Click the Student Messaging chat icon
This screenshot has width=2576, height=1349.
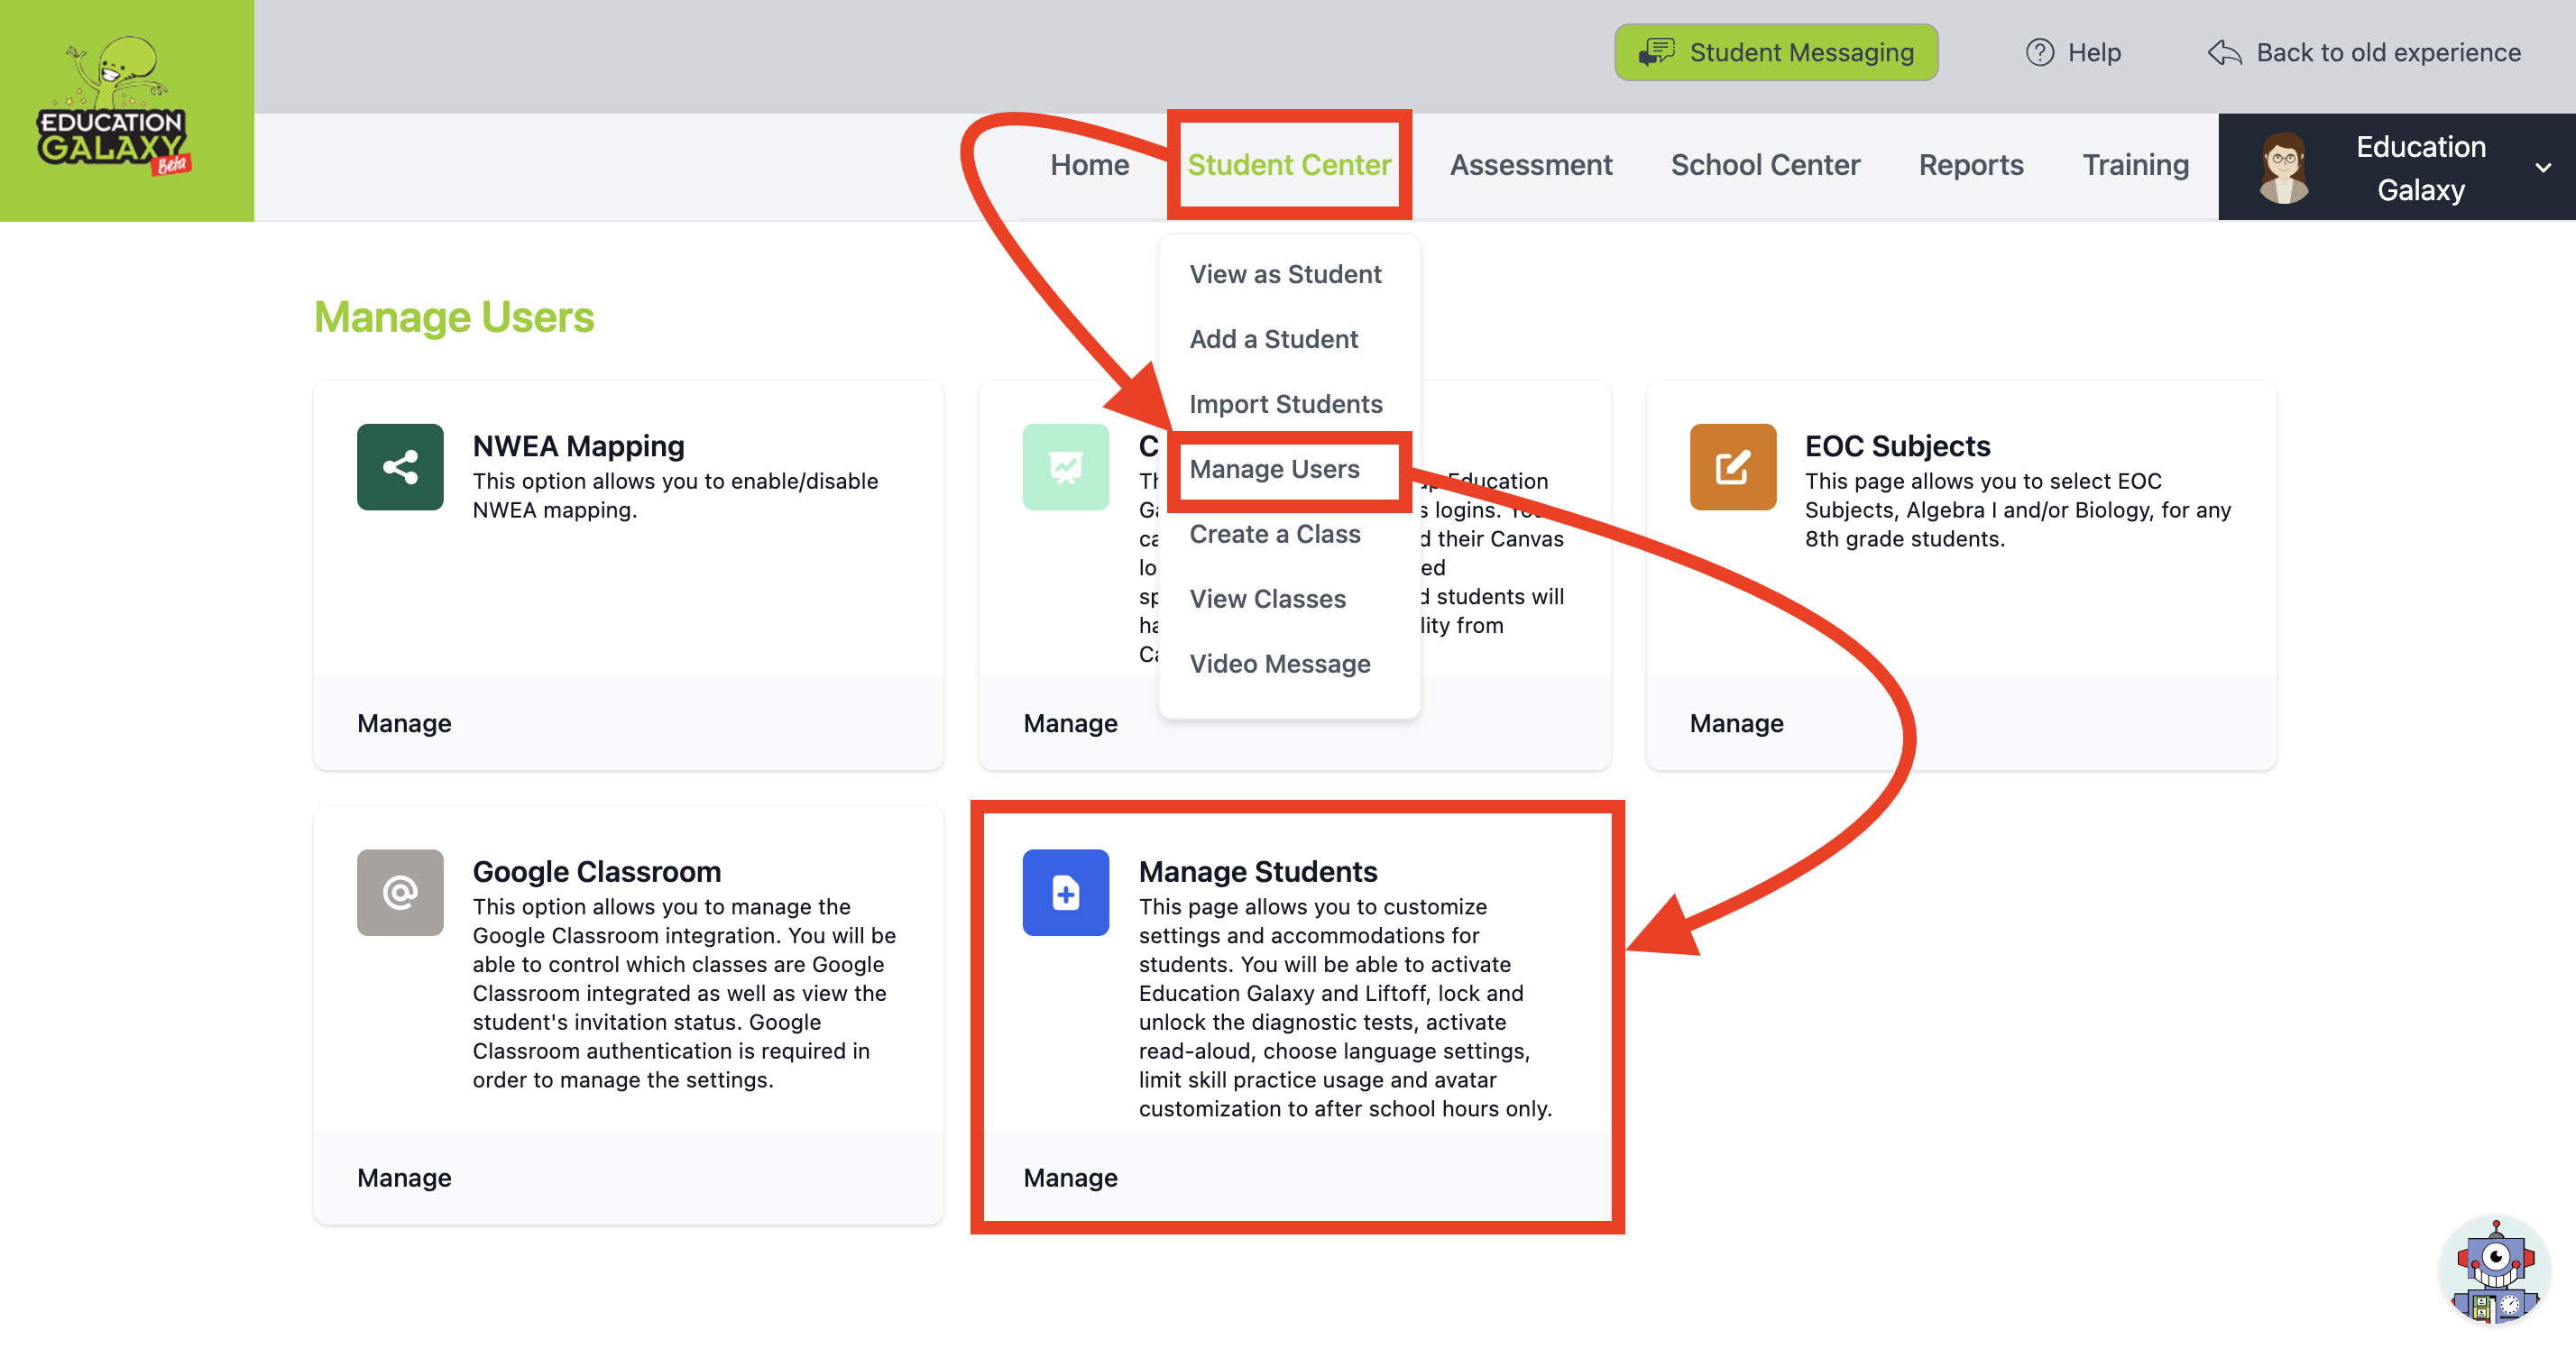pyautogui.click(x=1656, y=52)
